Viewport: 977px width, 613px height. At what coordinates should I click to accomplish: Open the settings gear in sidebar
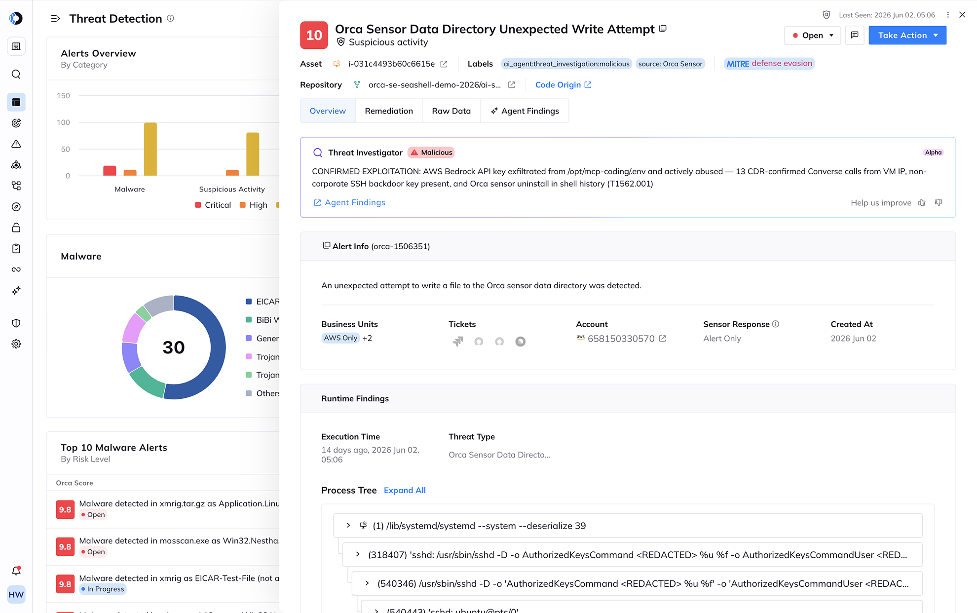(x=16, y=344)
